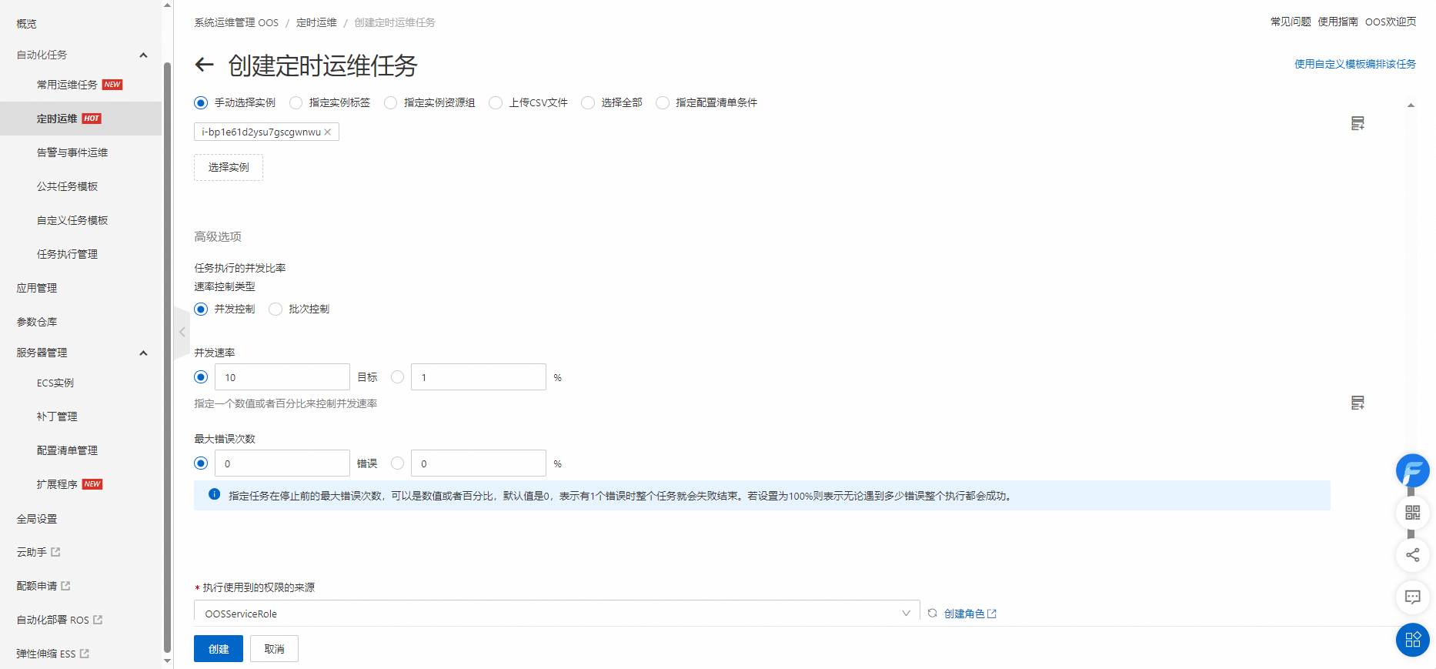The height and width of the screenshot is (669, 1436).
Task: Choose 并发控制 rate control type
Action: click(201, 309)
